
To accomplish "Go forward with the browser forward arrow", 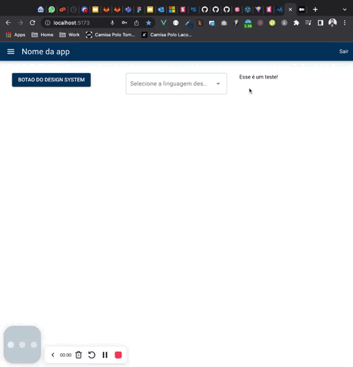I will coord(20,23).
